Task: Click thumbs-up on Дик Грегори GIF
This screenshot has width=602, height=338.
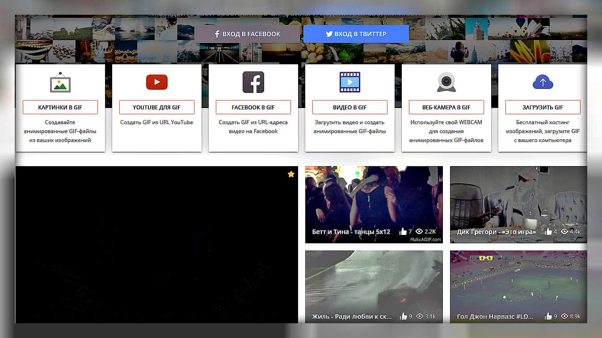Action: 548,231
